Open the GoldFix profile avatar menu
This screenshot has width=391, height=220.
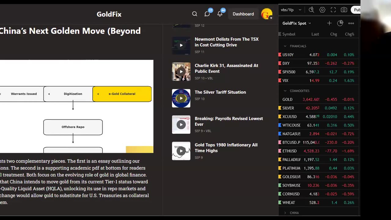[x=267, y=14]
